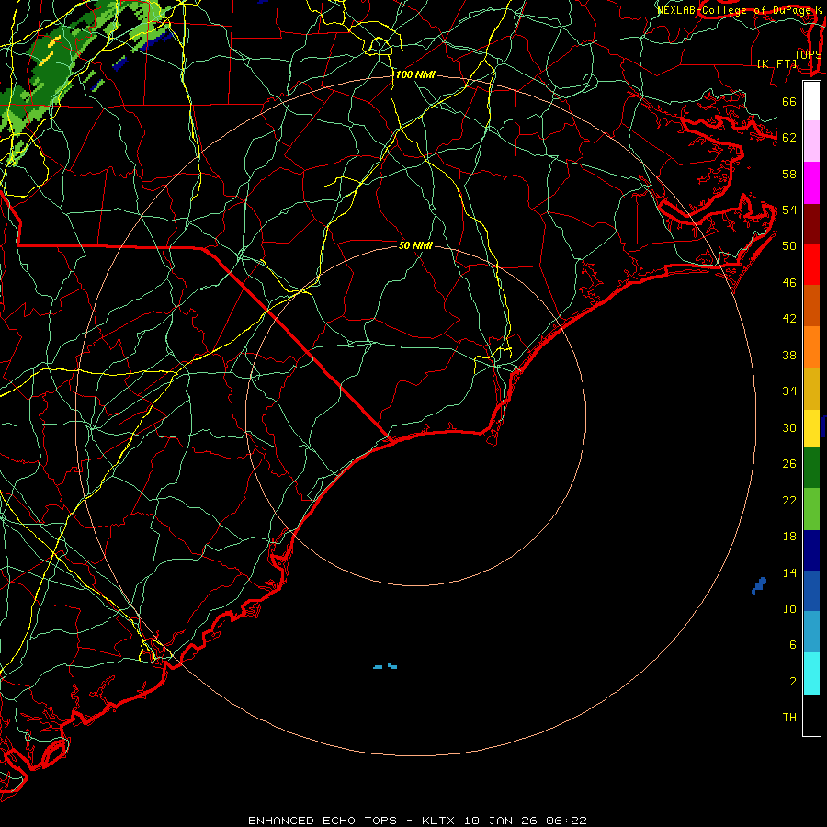Click the TOPS legend title
Screen dimensions: 827x827
click(x=808, y=54)
